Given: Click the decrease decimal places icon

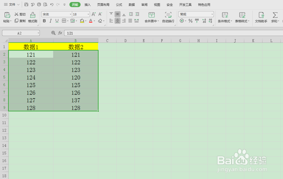Looking at the screenshot, I should tap(210, 21).
